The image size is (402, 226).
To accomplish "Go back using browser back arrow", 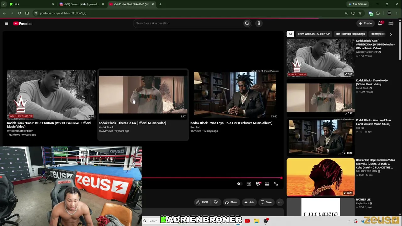I will (x=4, y=13).
